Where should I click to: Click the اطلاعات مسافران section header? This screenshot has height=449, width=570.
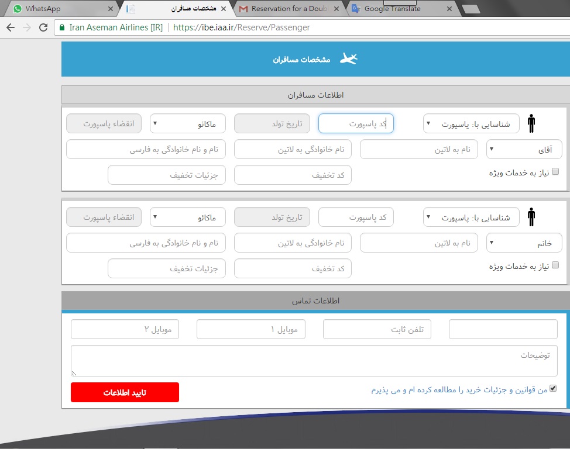point(315,95)
